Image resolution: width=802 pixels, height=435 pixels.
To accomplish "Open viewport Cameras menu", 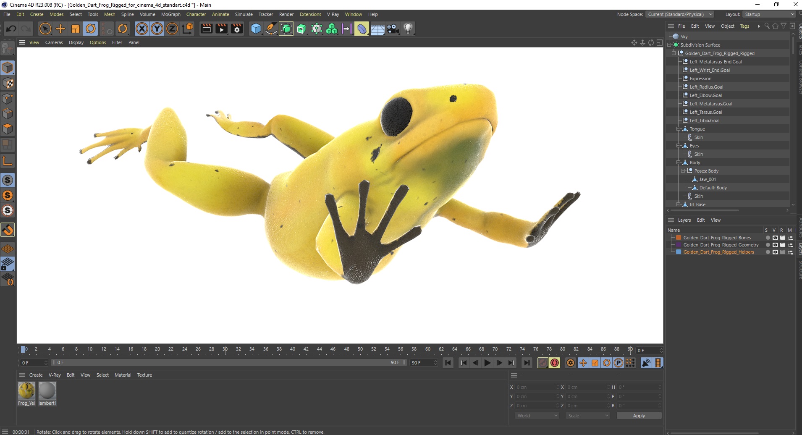I will [54, 42].
